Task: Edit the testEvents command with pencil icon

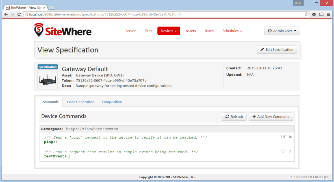Action: click(x=283, y=151)
